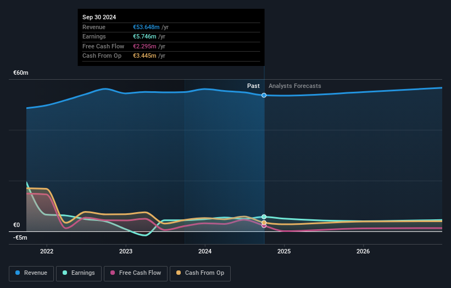451x288 pixels.
Task: Click the €5.746m earnings value in tooltip
Action: coord(144,36)
